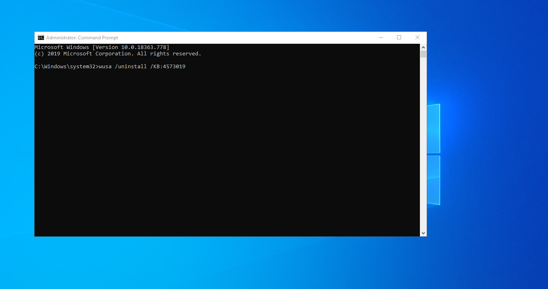
Task: Click the scrollbar up arrow
Action: click(x=423, y=47)
